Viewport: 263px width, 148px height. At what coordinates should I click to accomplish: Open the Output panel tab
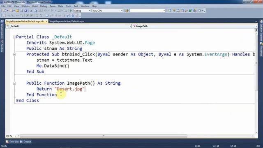pos(25,141)
